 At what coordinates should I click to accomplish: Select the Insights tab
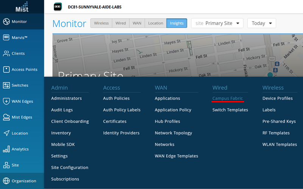(x=177, y=23)
